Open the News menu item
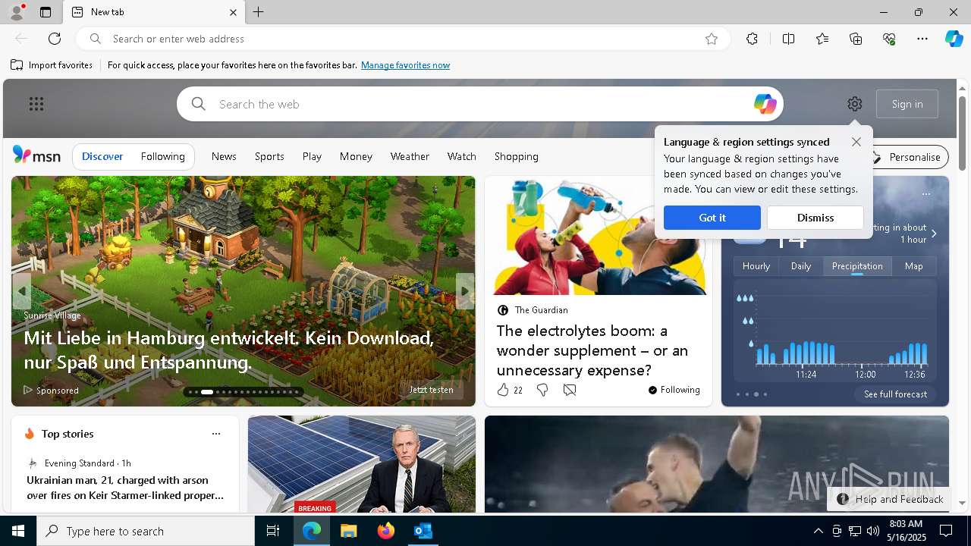The height and width of the screenshot is (546, 971). (x=224, y=156)
